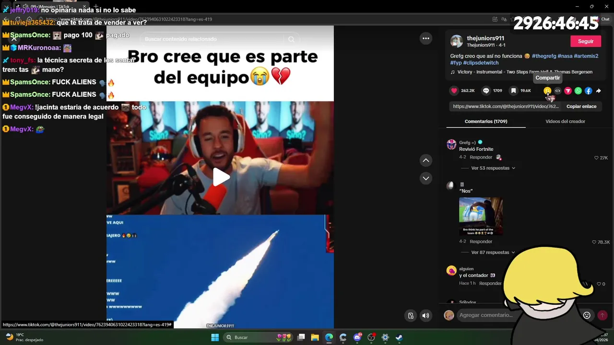The height and width of the screenshot is (345, 614).
Task: Open the #thegrefg hashtag
Action: click(544, 56)
